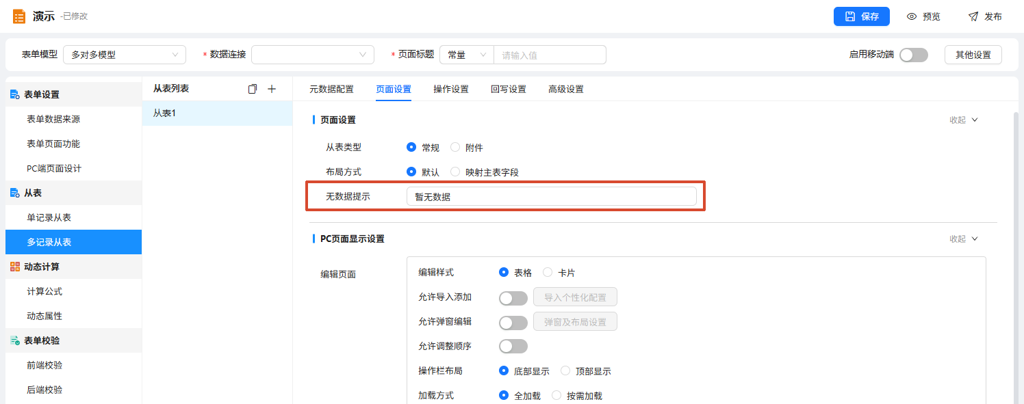Switch to the 高级设置 tab
Viewport: 1024px width, 404px height.
[x=566, y=89]
